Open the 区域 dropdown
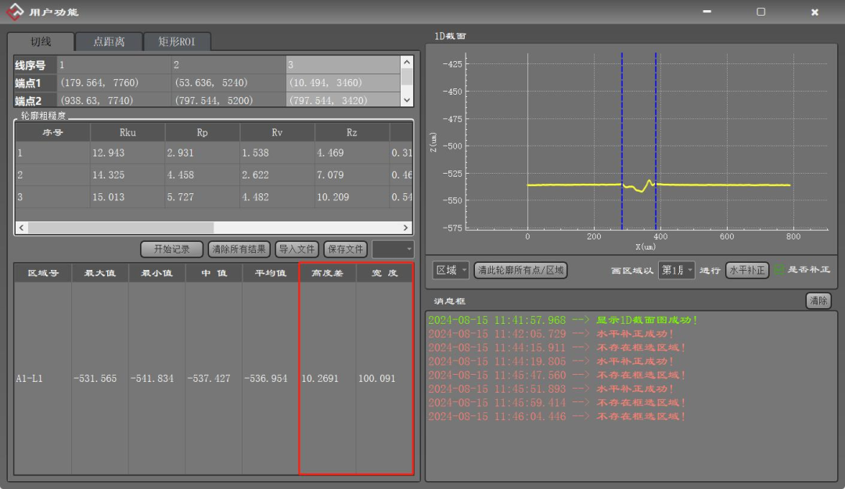 point(451,270)
